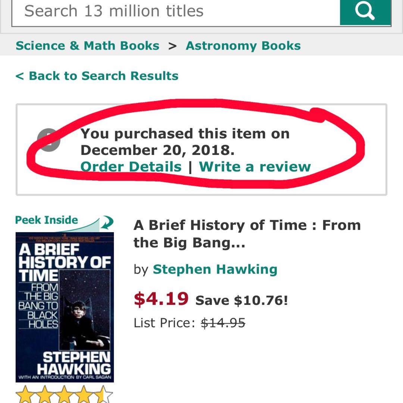Screen dimensions: 403x403
Task: Focus the Search 13 million titles field
Action: (x=175, y=12)
